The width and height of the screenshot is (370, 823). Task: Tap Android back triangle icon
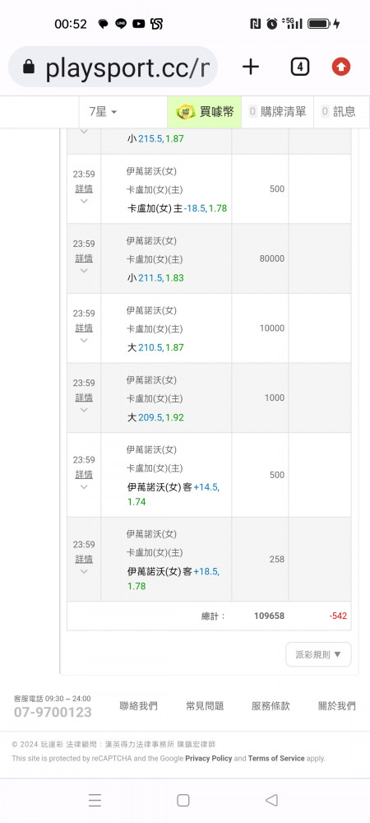tap(271, 800)
